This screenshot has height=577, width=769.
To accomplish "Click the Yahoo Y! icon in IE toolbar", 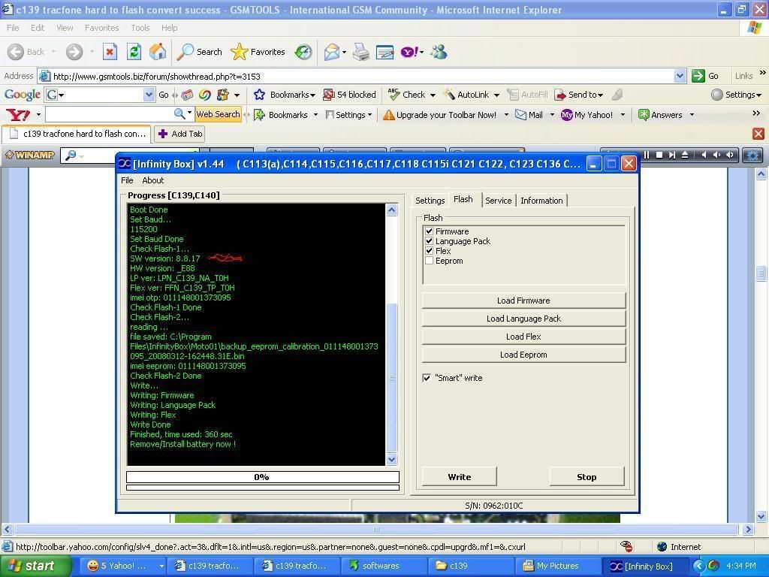I will [x=409, y=52].
